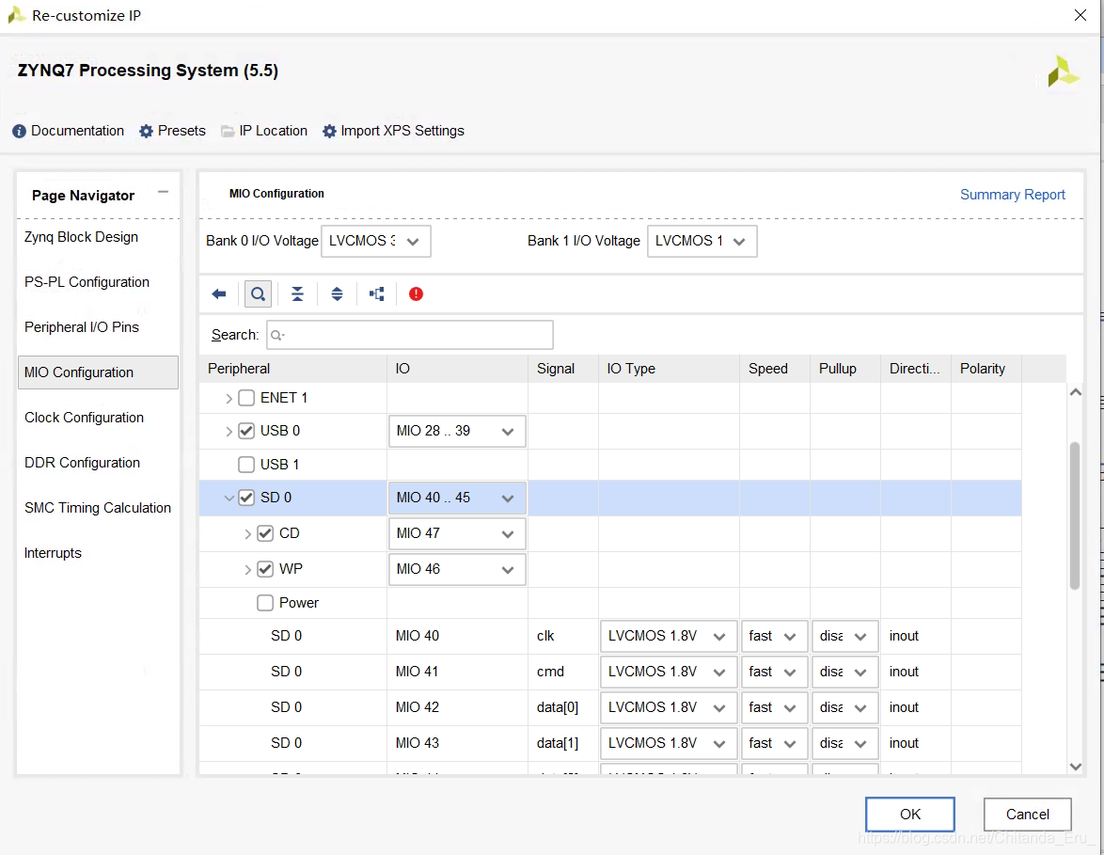Click the Cancel button
The width and height of the screenshot is (1104, 855).
coord(1027,815)
